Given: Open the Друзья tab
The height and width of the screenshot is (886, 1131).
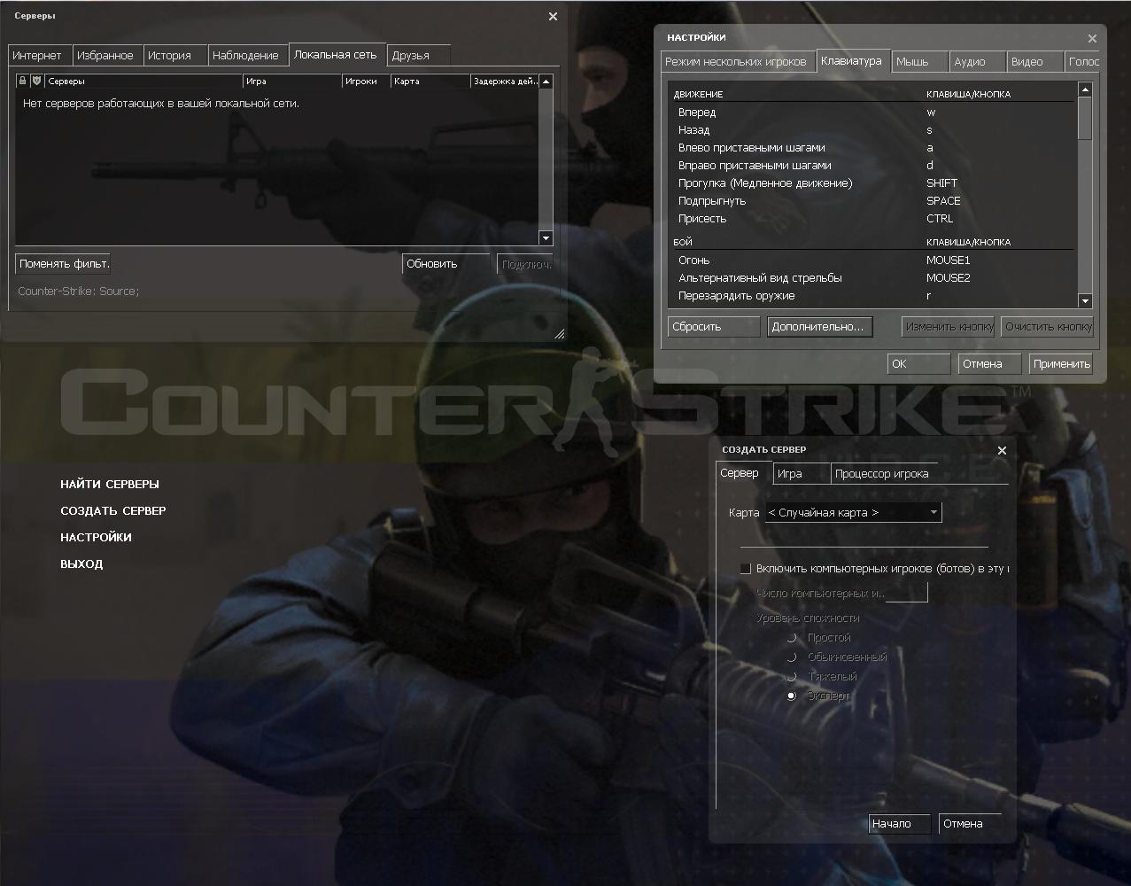Looking at the screenshot, I should coord(419,55).
